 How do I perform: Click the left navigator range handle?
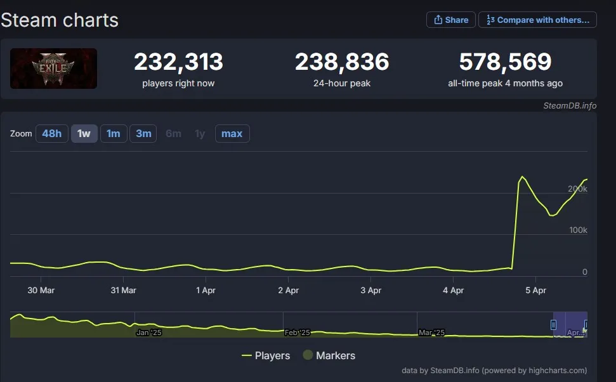553,325
